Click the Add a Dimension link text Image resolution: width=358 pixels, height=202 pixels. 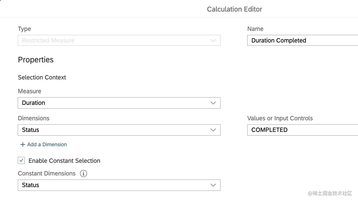pos(47,145)
